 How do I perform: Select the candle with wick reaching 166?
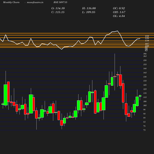pos(115,76)
